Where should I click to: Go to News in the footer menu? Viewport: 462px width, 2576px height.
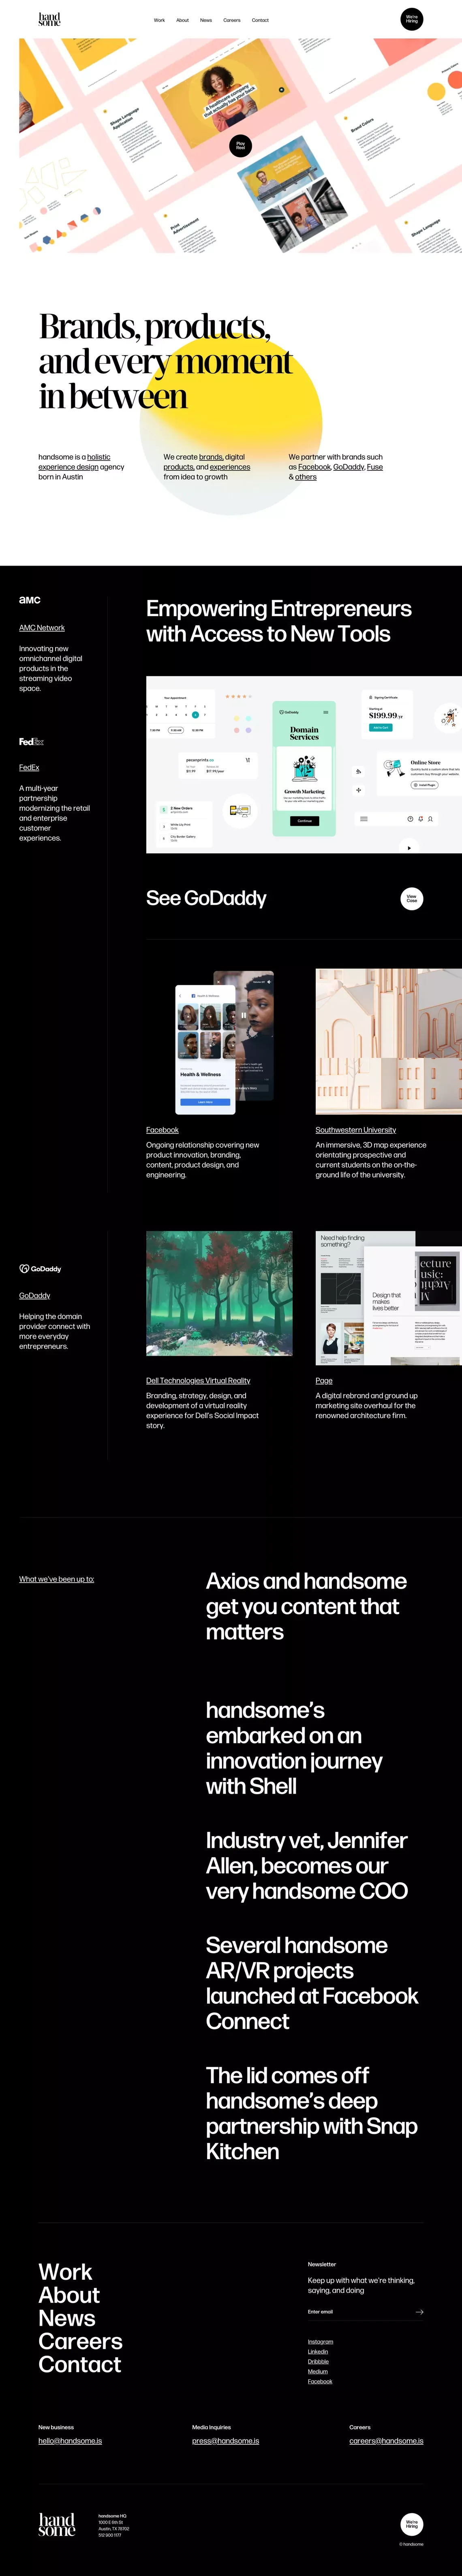(x=67, y=2318)
